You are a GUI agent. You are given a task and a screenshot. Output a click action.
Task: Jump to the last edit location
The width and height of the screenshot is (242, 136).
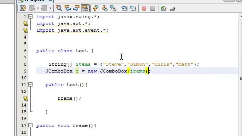pyautogui.click(x=23, y=8)
